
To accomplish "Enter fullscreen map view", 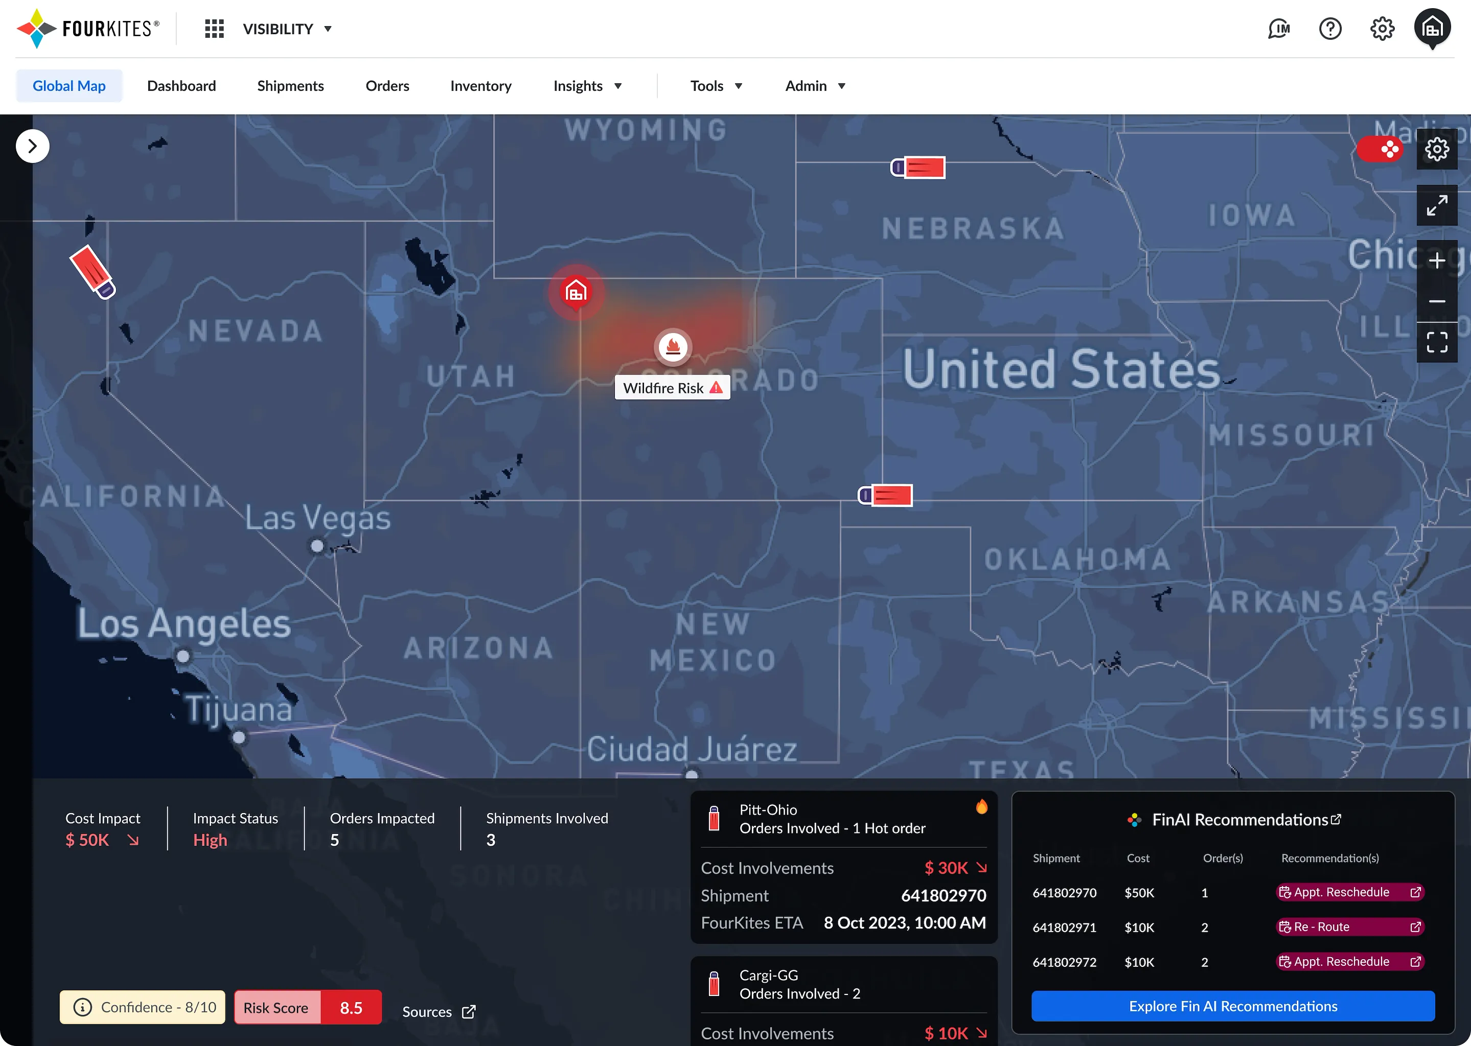I will [x=1437, y=342].
